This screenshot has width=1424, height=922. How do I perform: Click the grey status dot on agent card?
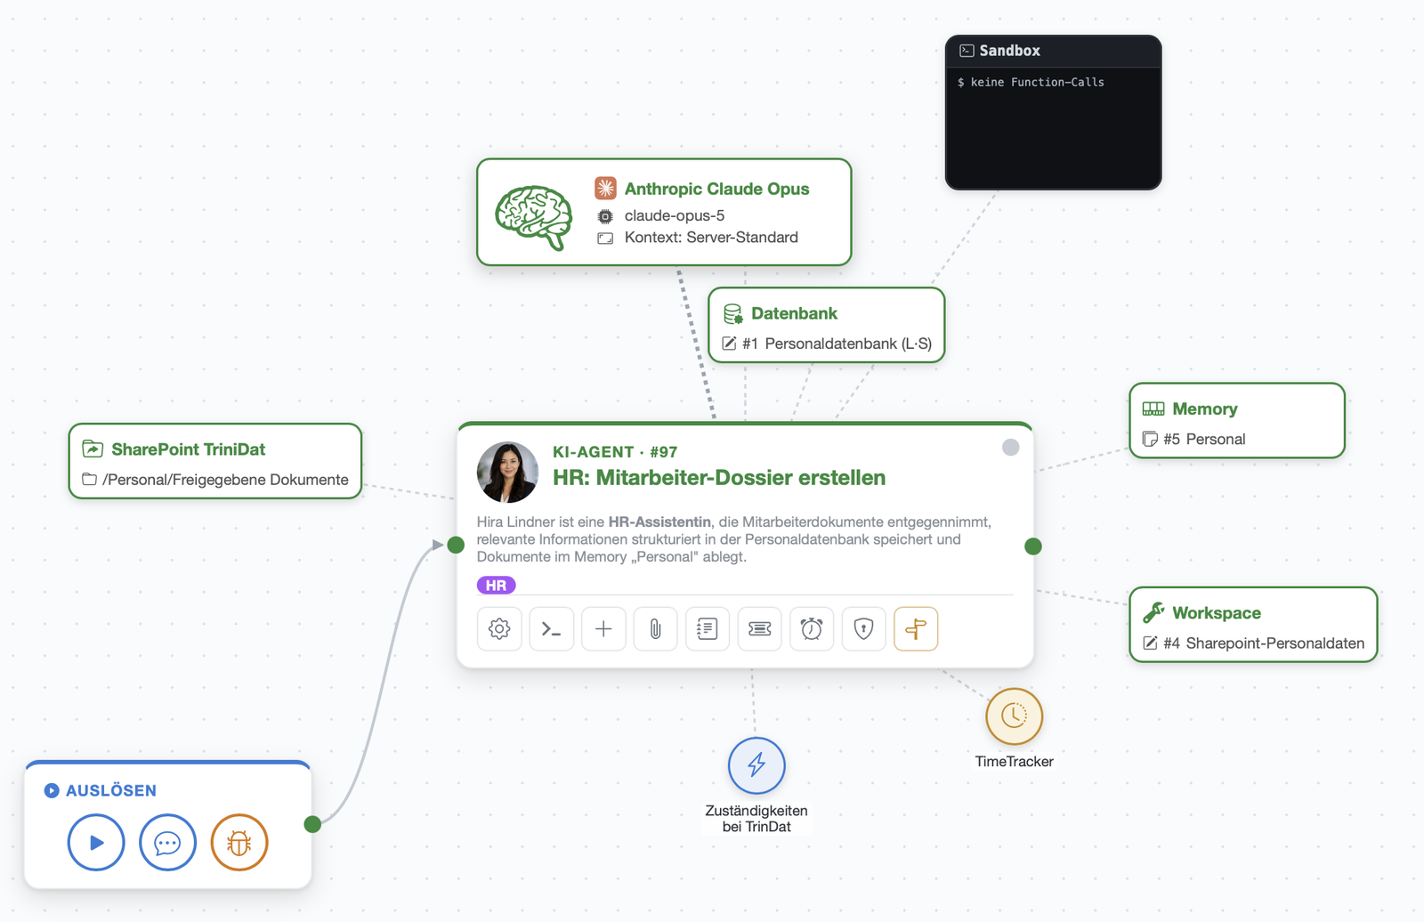point(1010,447)
